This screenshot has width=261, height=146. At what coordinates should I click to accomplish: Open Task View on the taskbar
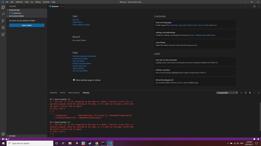coord(63,143)
